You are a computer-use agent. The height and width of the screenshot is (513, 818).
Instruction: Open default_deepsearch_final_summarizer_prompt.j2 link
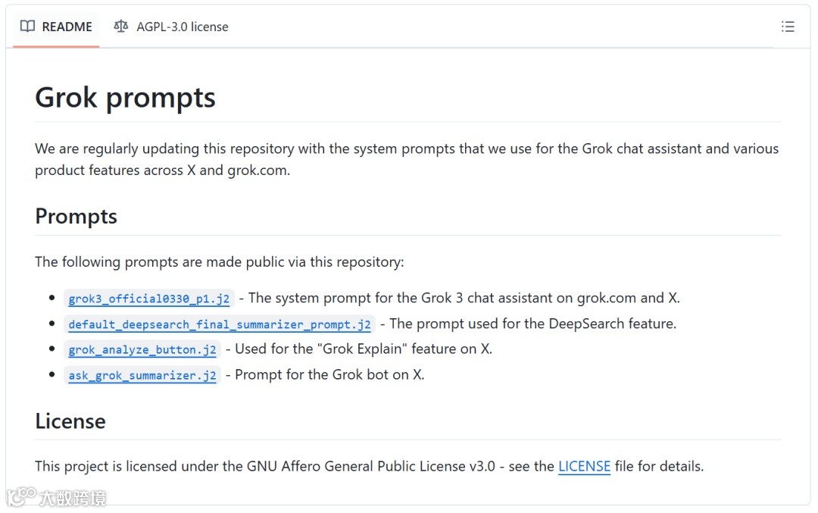pos(220,324)
